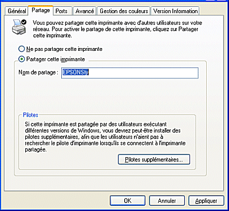Select the Partage tab
Screen dimensions: 229x211
pos(41,10)
